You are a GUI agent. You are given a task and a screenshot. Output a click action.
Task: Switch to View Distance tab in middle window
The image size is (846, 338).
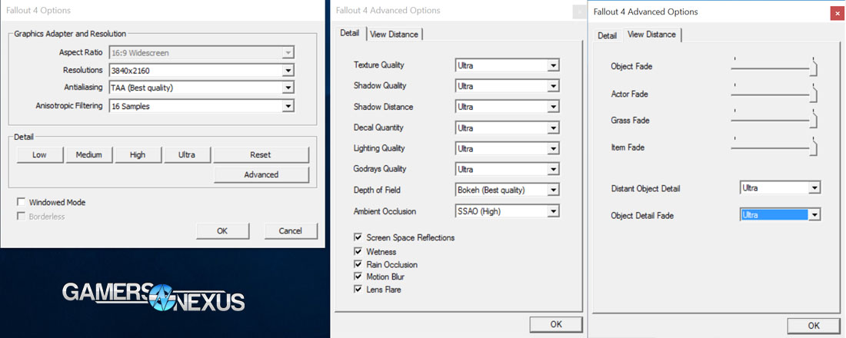[x=394, y=34]
